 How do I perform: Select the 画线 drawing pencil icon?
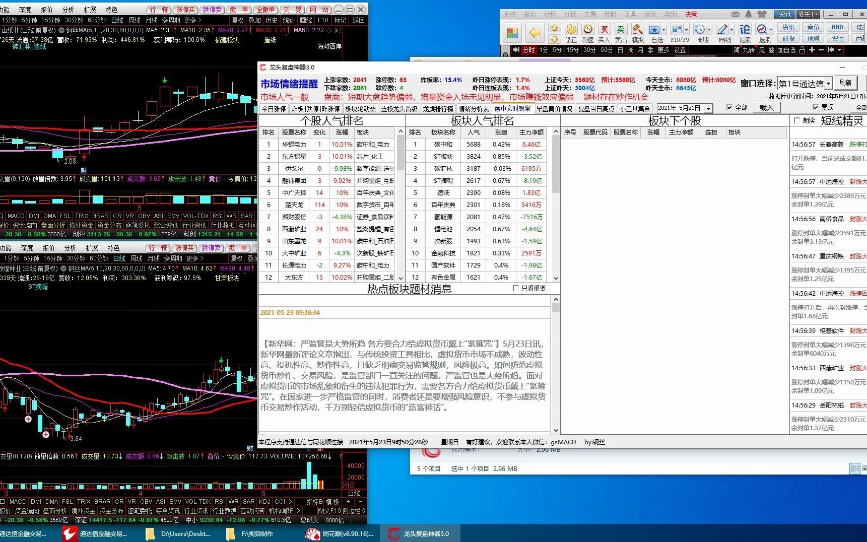(x=722, y=30)
